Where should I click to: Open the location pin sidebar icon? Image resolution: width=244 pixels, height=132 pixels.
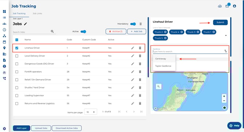4,48
